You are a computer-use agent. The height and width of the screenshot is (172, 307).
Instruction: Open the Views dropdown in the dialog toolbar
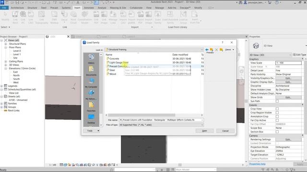point(229,50)
